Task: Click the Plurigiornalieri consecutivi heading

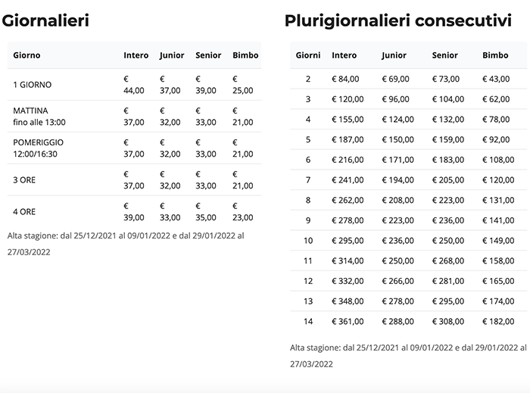Action: click(x=398, y=20)
